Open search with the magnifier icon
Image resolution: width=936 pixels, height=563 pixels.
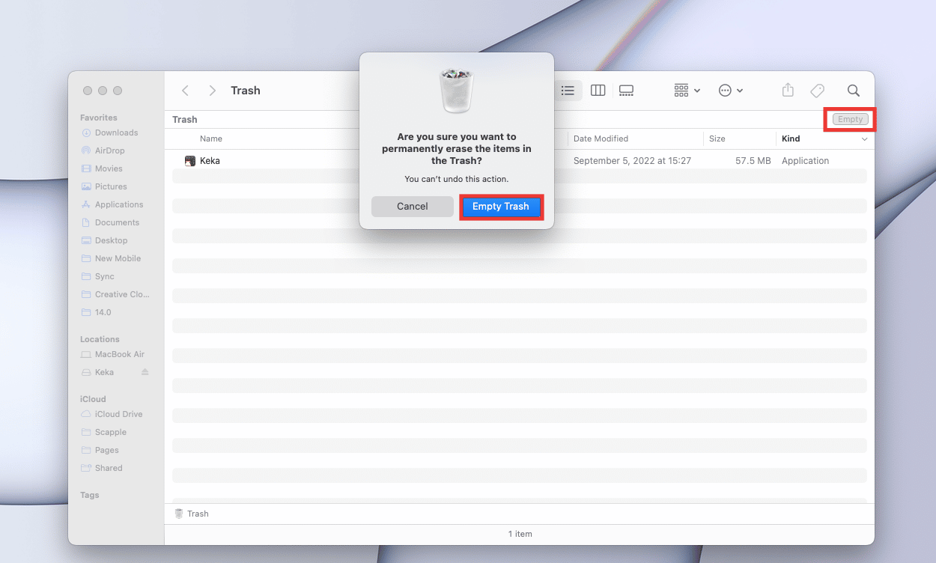[854, 91]
